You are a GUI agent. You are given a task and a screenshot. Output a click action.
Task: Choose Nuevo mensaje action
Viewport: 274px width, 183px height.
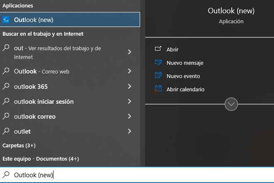coord(185,63)
